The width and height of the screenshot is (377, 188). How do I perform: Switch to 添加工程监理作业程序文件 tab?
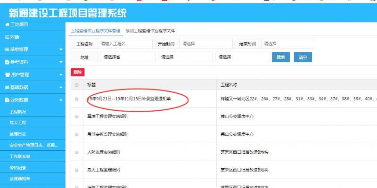(150, 31)
